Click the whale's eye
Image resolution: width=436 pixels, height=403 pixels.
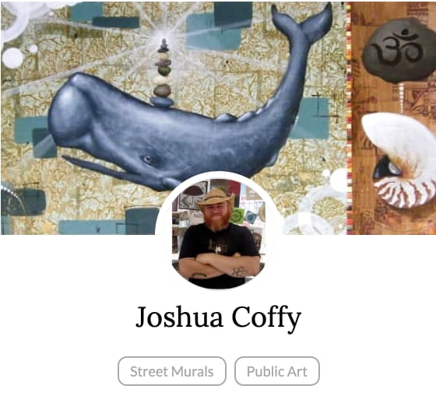pyautogui.click(x=147, y=159)
